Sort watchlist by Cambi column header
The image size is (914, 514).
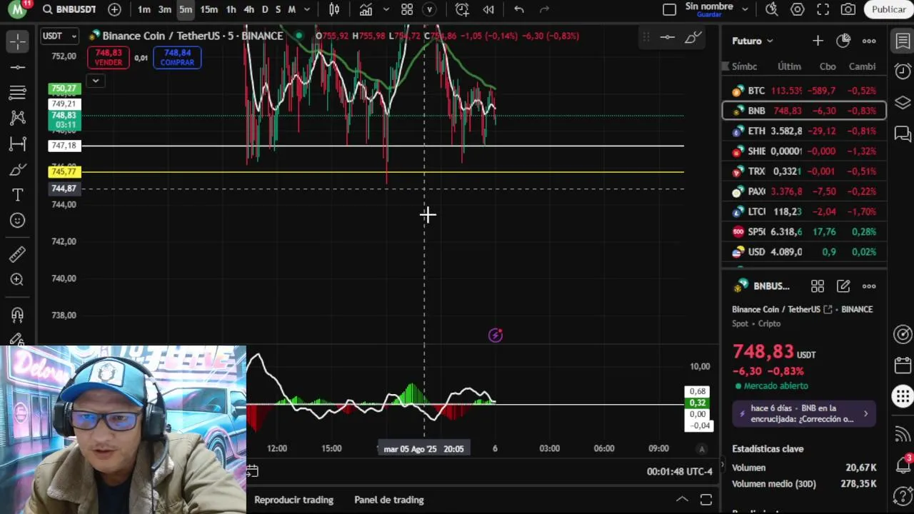862,66
